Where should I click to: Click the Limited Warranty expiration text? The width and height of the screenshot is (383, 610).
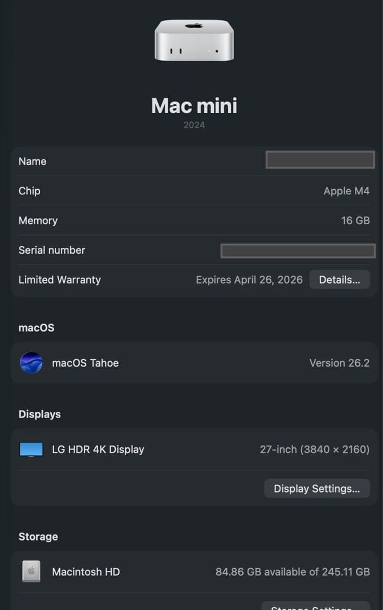pyautogui.click(x=249, y=280)
